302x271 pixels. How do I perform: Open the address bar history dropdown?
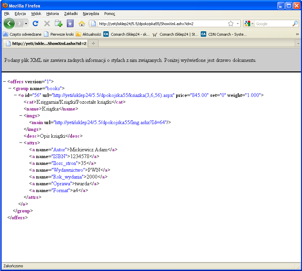pyautogui.click(x=238, y=24)
